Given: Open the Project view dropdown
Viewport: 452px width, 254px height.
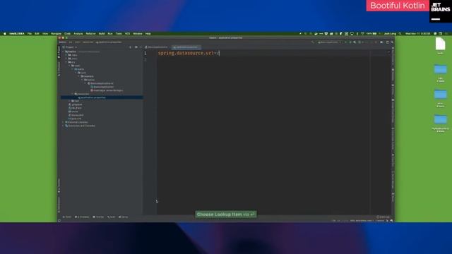Looking at the screenshot, I should (x=70, y=47).
